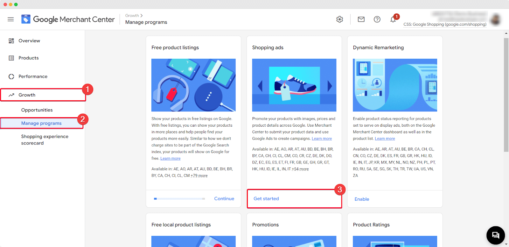Click the breadcrumb chevron next to Growth
This screenshot has width=509, height=247.
point(142,16)
